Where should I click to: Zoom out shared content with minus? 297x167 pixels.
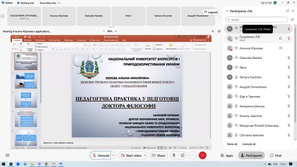click(103, 31)
